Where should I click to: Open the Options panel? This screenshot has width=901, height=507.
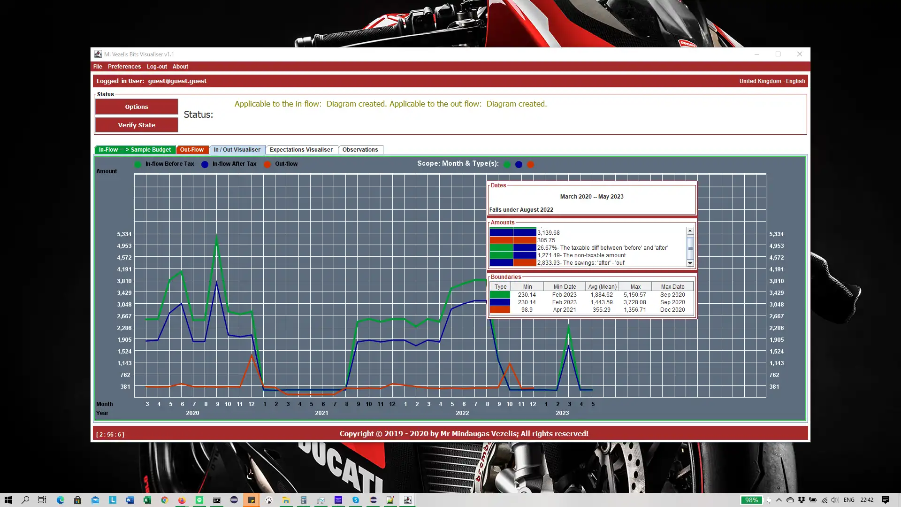[x=136, y=106]
